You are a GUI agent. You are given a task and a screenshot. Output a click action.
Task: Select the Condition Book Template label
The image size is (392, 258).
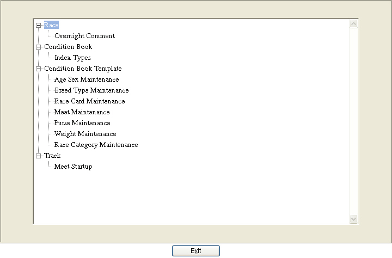point(83,69)
